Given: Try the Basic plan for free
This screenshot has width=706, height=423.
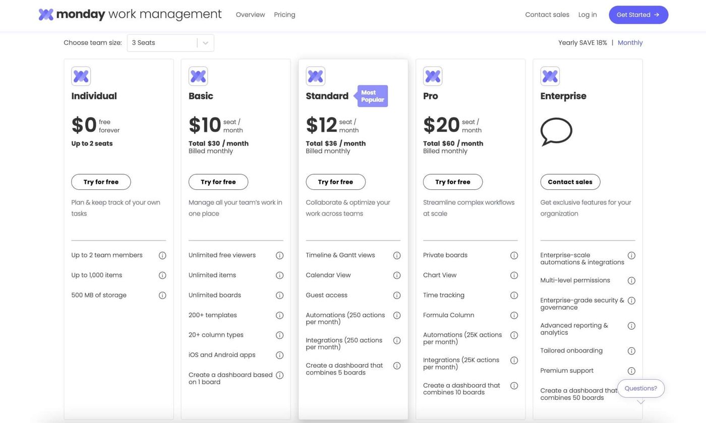Looking at the screenshot, I should coord(218,182).
